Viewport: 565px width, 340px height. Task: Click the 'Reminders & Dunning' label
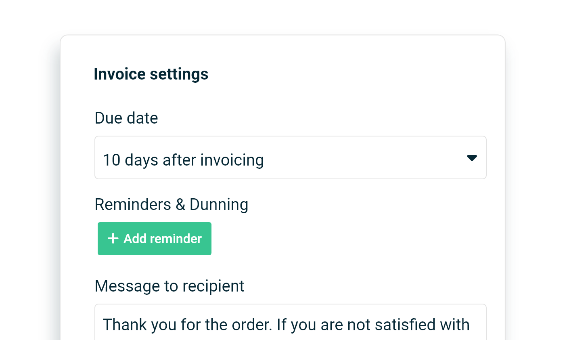click(172, 204)
